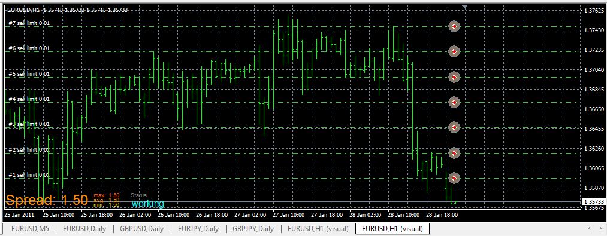
Task: Click the 1.37040 price scale label
Action: click(x=593, y=70)
